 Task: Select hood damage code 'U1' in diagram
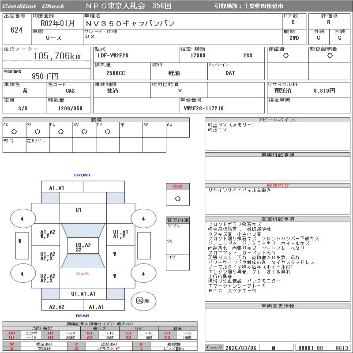point(79,210)
